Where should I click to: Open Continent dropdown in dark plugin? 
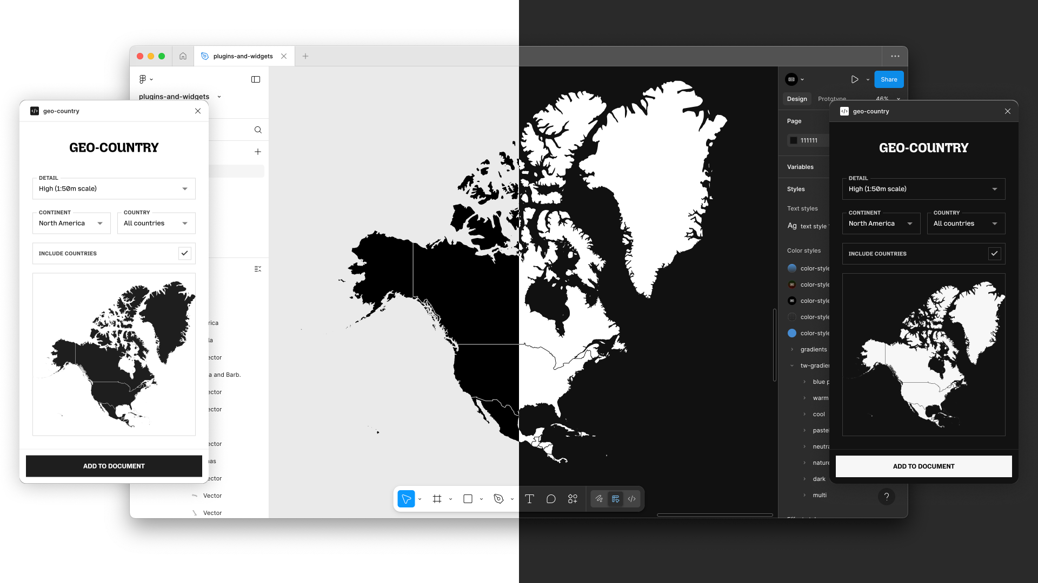881,223
